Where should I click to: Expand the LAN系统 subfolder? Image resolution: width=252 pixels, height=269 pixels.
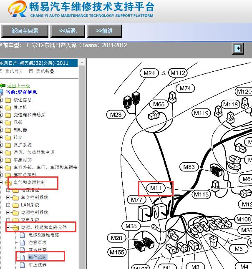(8, 205)
